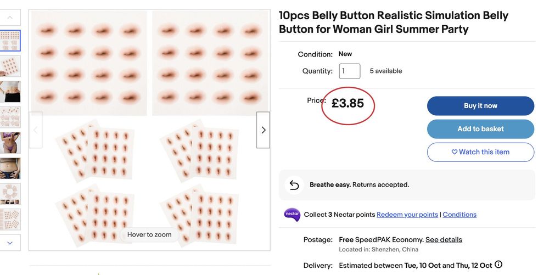Click the Quantity input field
The height and width of the screenshot is (275, 538).
pyautogui.click(x=350, y=71)
